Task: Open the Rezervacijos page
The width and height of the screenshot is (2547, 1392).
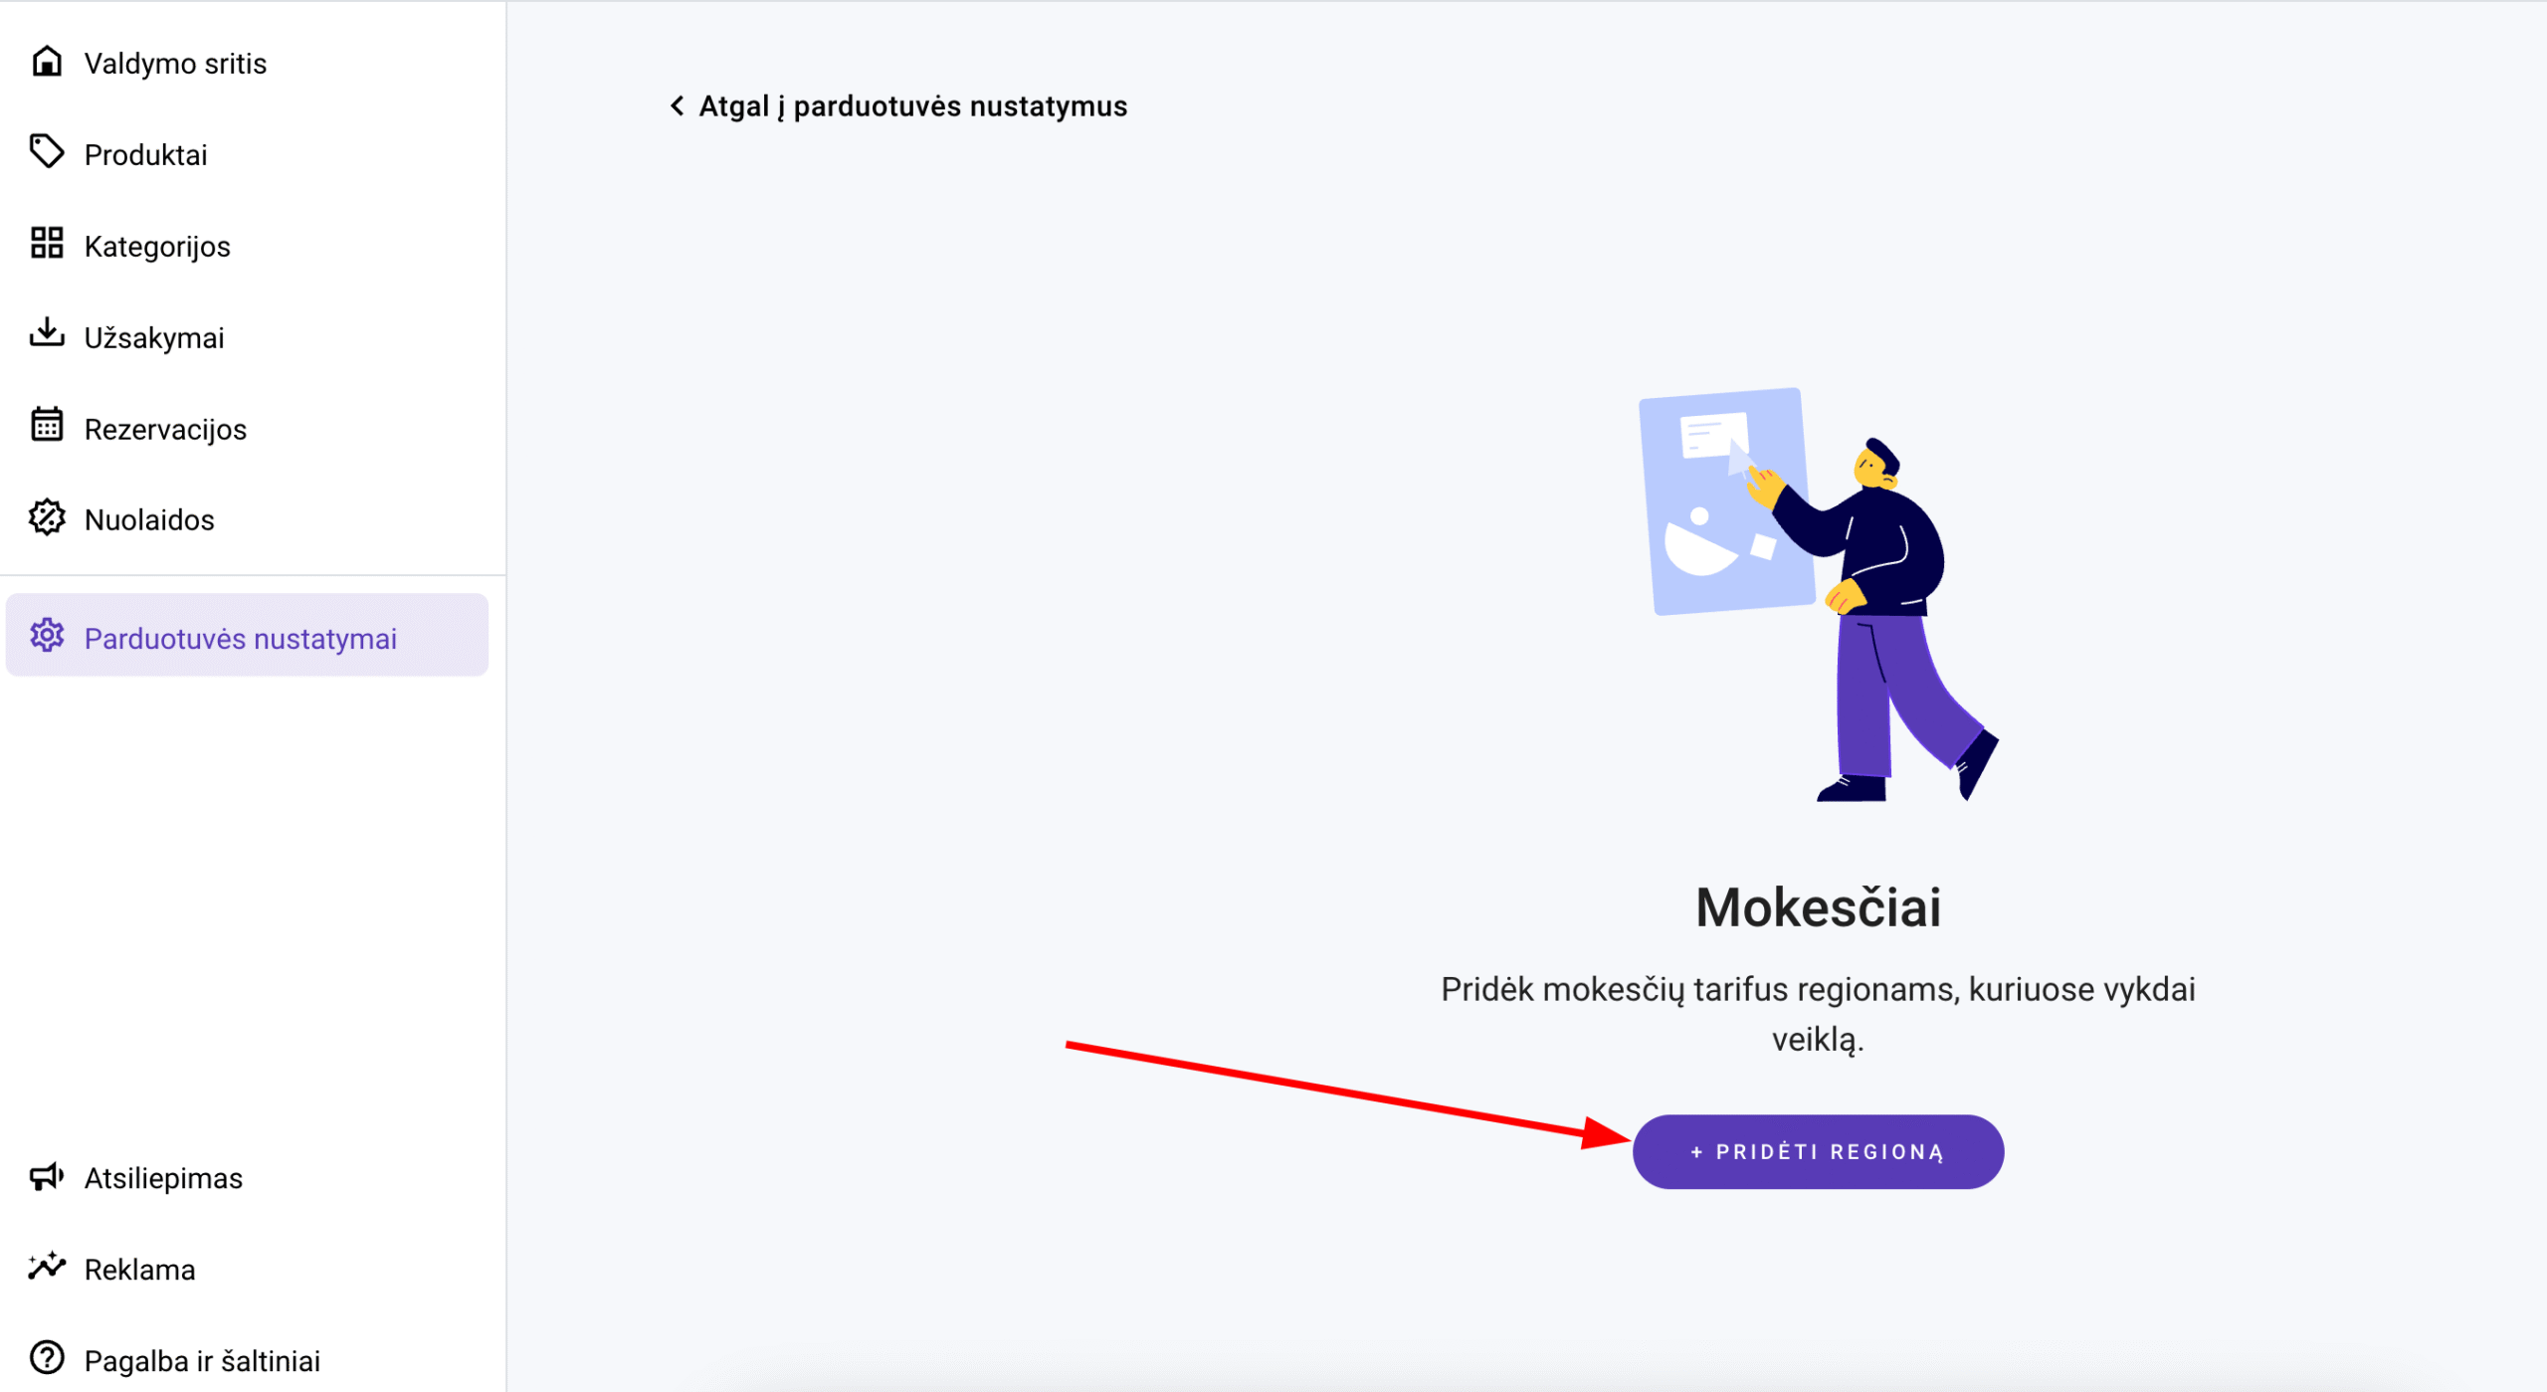Action: (165, 428)
